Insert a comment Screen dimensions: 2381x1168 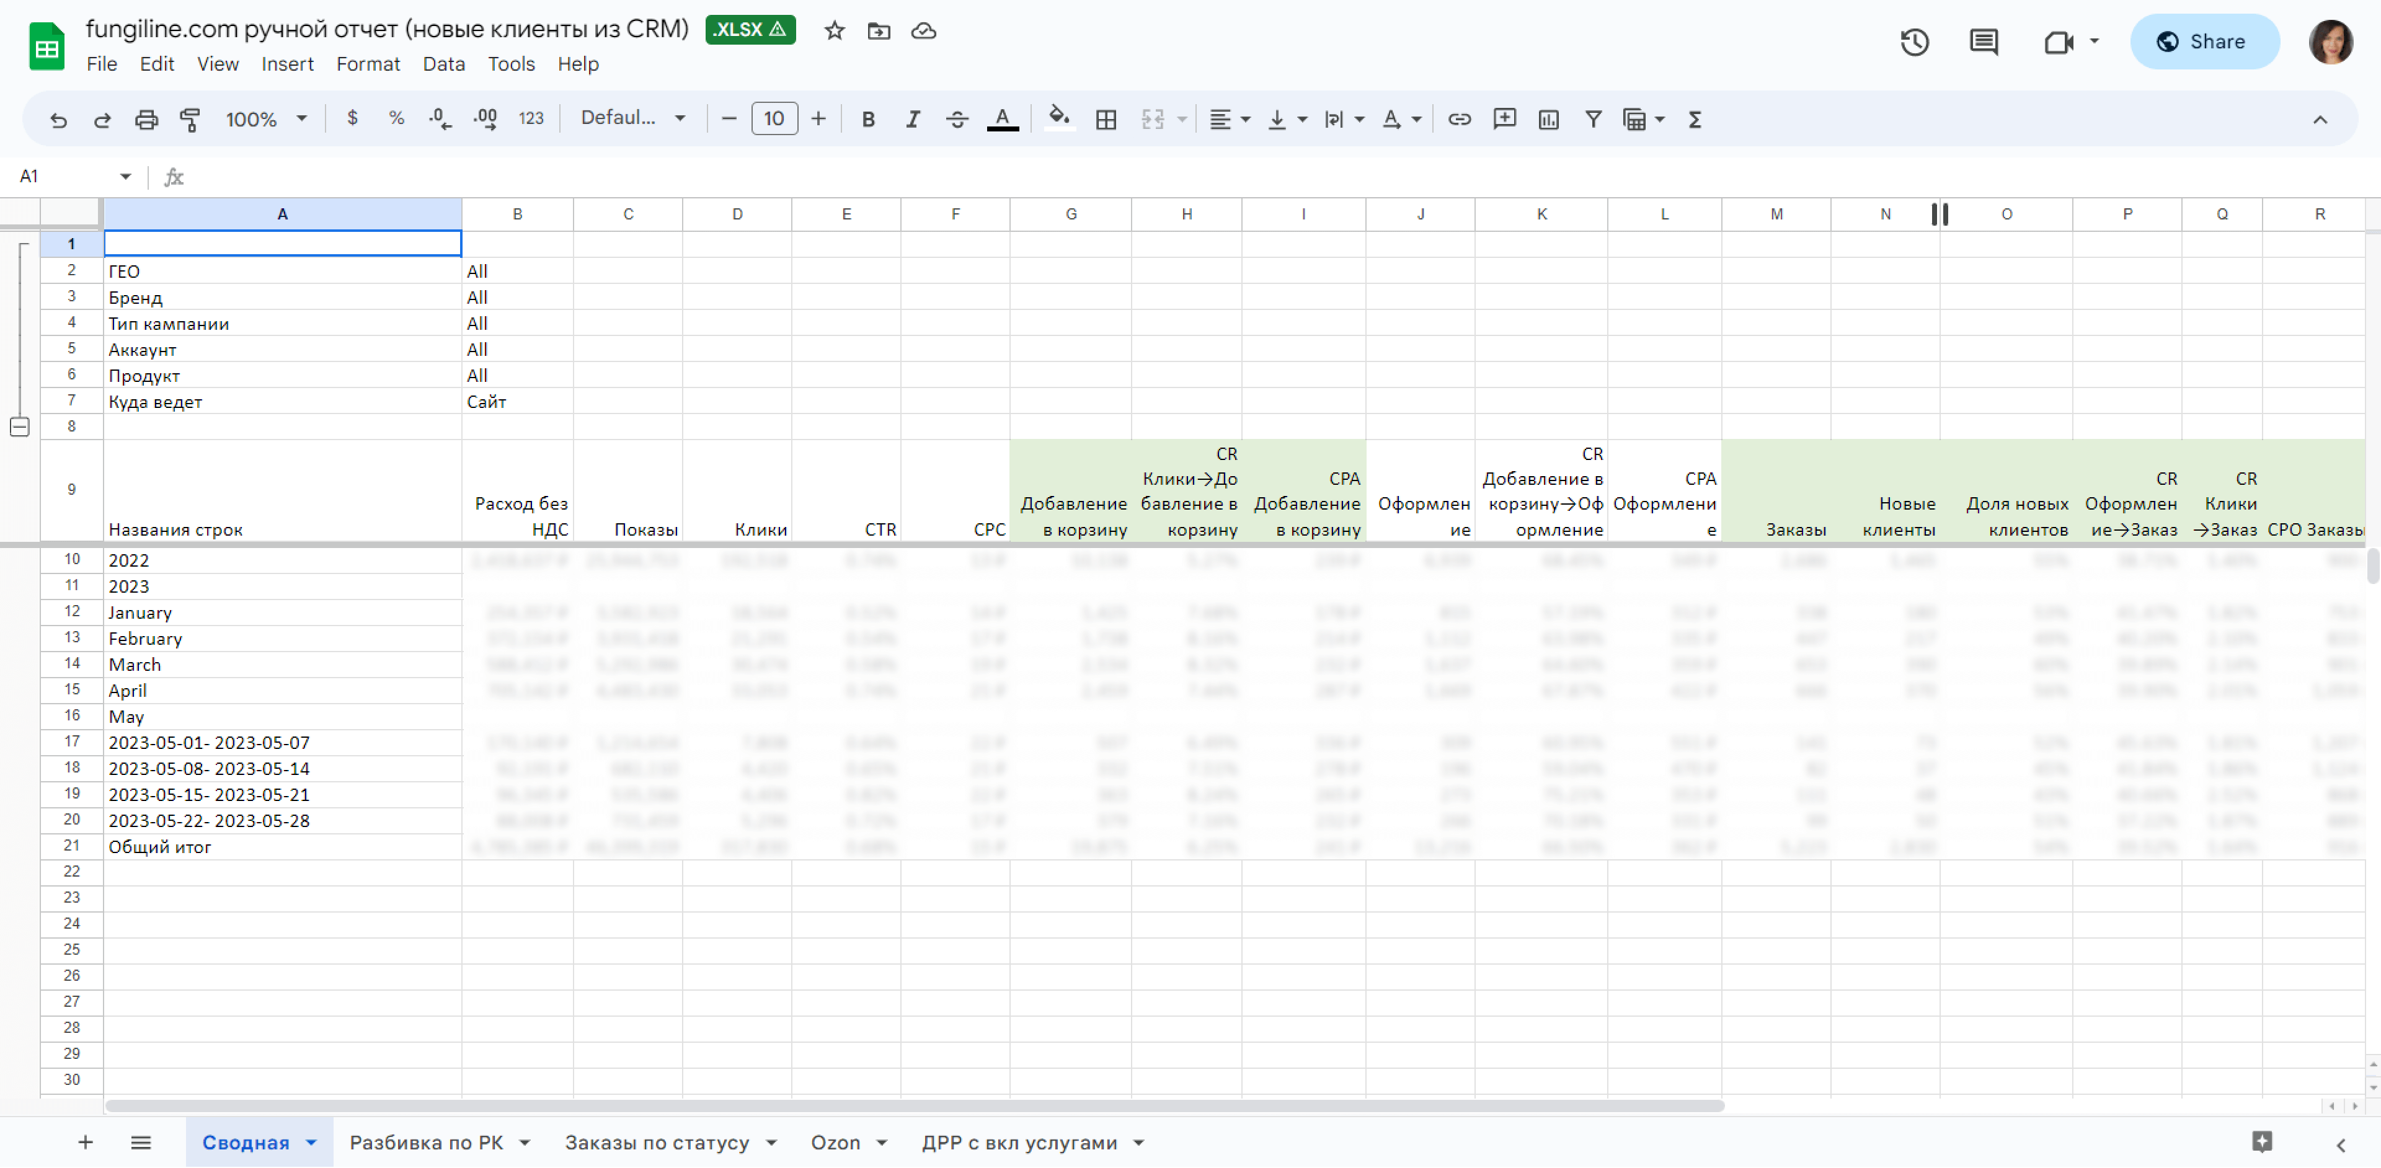coord(1504,119)
